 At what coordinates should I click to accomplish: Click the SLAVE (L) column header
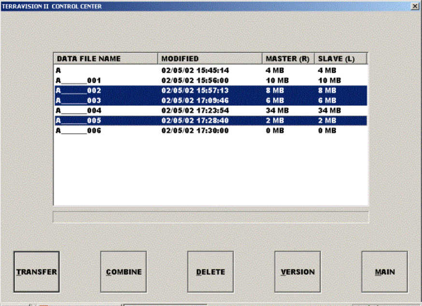pos(340,59)
